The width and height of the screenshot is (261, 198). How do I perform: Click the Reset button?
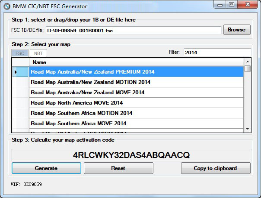coord(118,168)
